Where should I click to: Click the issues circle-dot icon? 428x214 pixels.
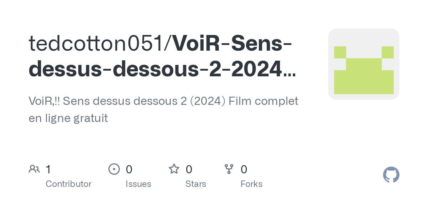114,169
